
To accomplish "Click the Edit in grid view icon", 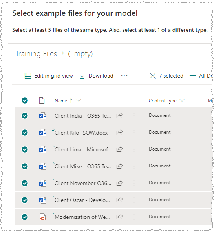I will tap(28, 76).
